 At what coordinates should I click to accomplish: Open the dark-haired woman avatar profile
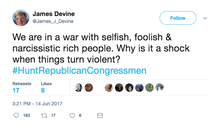pos(129,88)
